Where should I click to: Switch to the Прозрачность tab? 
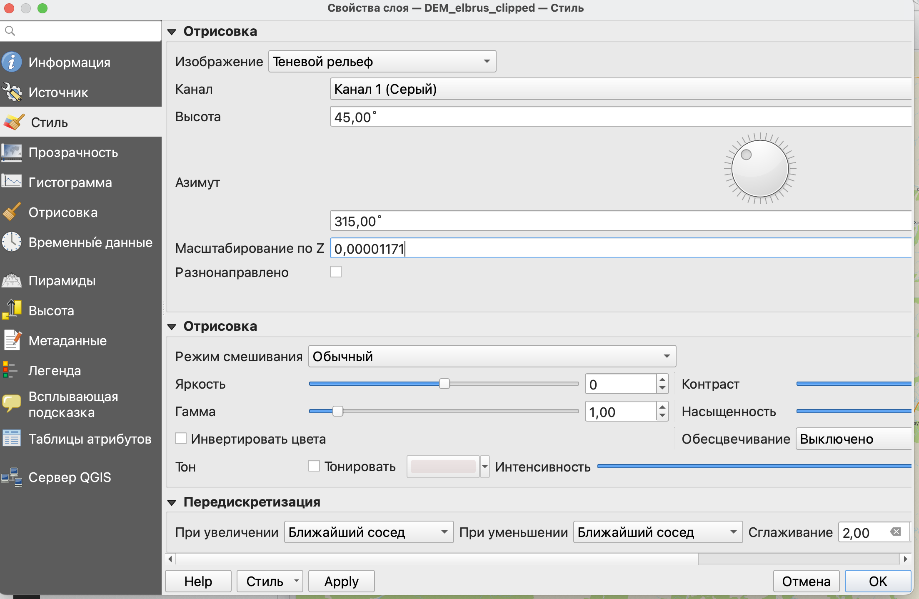73,152
